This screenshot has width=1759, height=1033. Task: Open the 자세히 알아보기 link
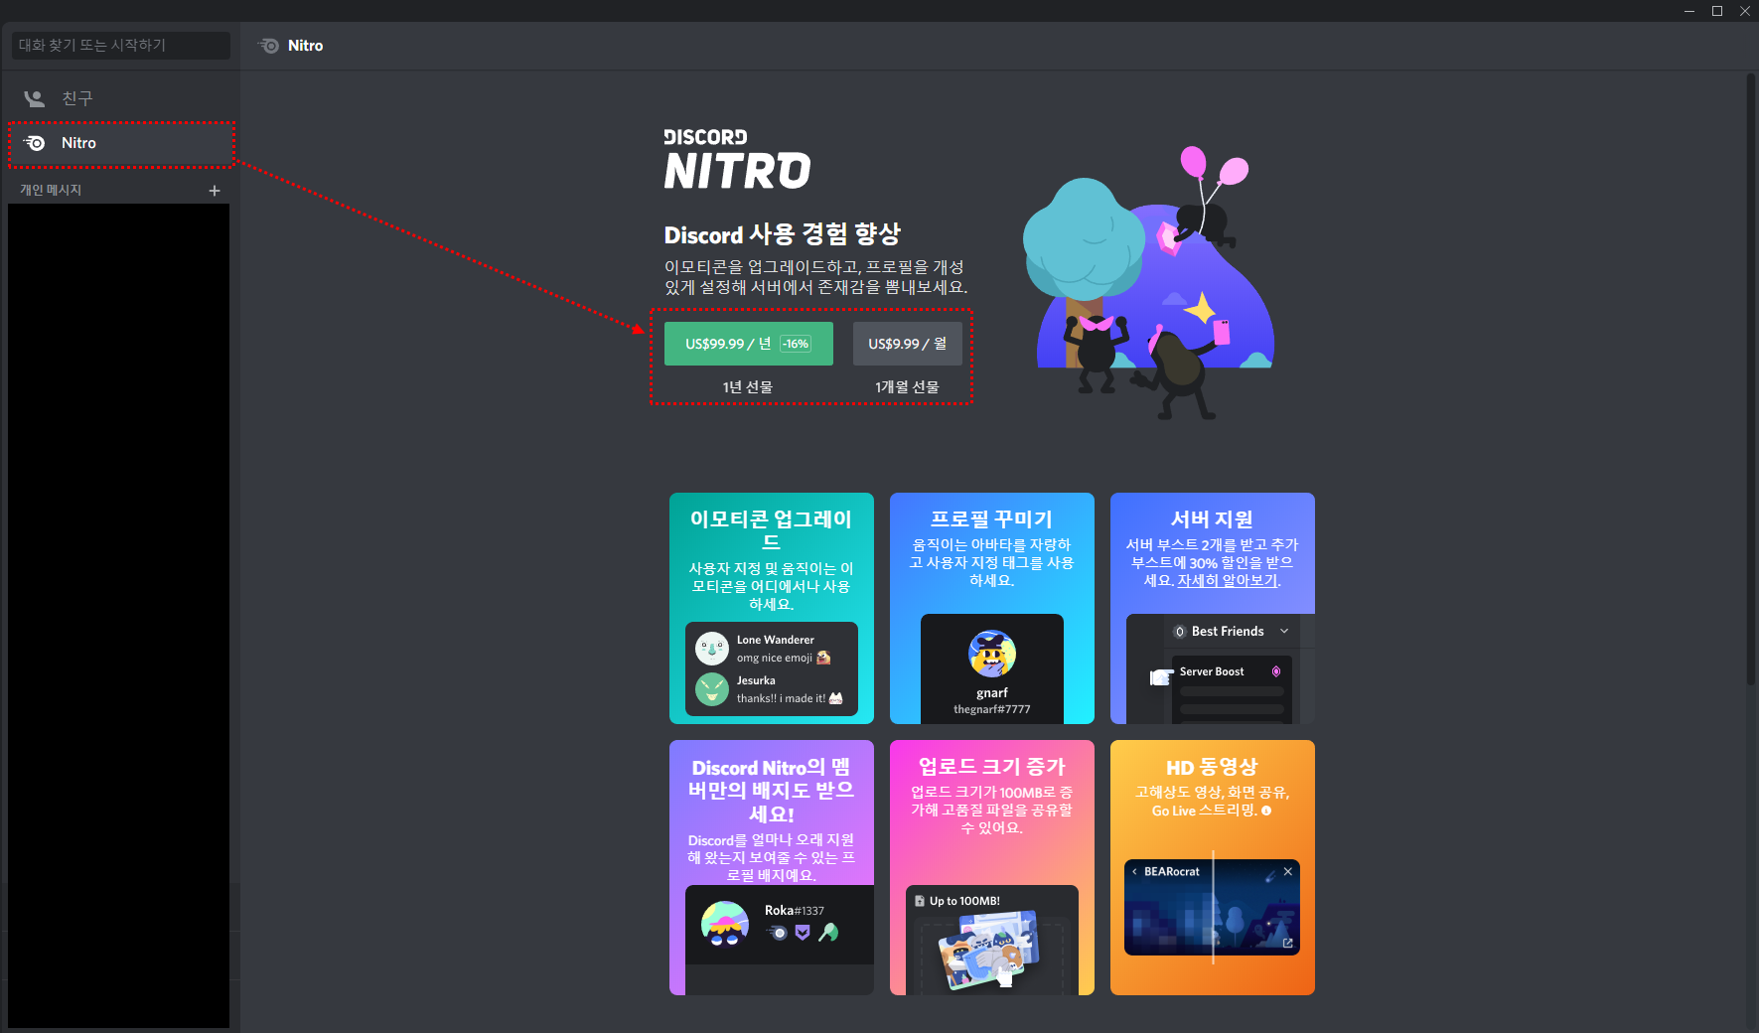point(1229,580)
